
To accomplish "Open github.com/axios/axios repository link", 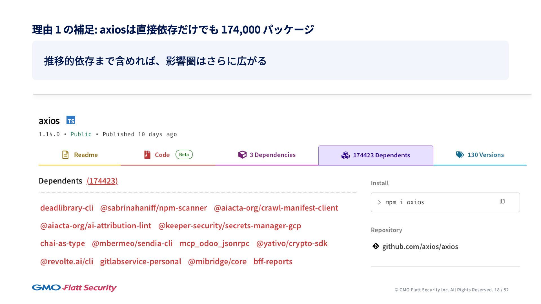I will (x=420, y=247).
